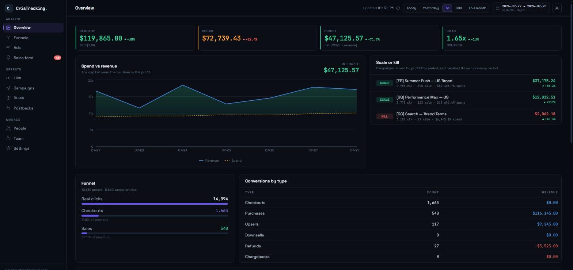Click the Spend vs revenue chart area
The height and width of the screenshot is (270, 573).
[226, 113]
